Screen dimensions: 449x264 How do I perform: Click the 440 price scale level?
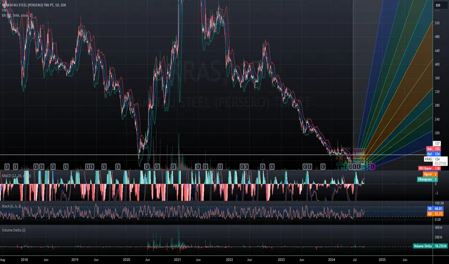coord(437,50)
